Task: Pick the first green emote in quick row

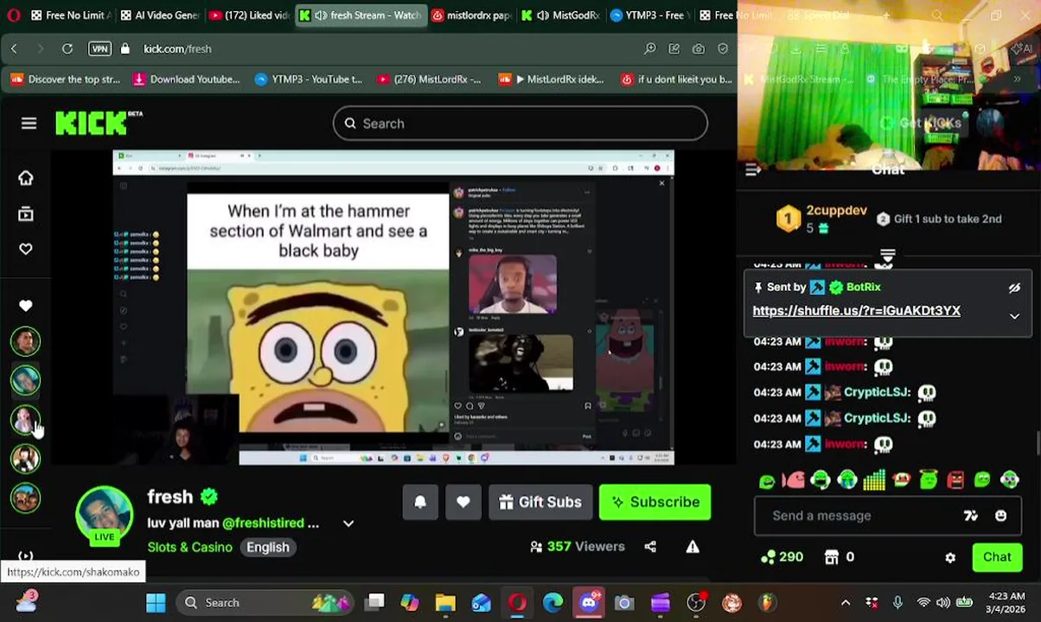Action: coord(767,480)
